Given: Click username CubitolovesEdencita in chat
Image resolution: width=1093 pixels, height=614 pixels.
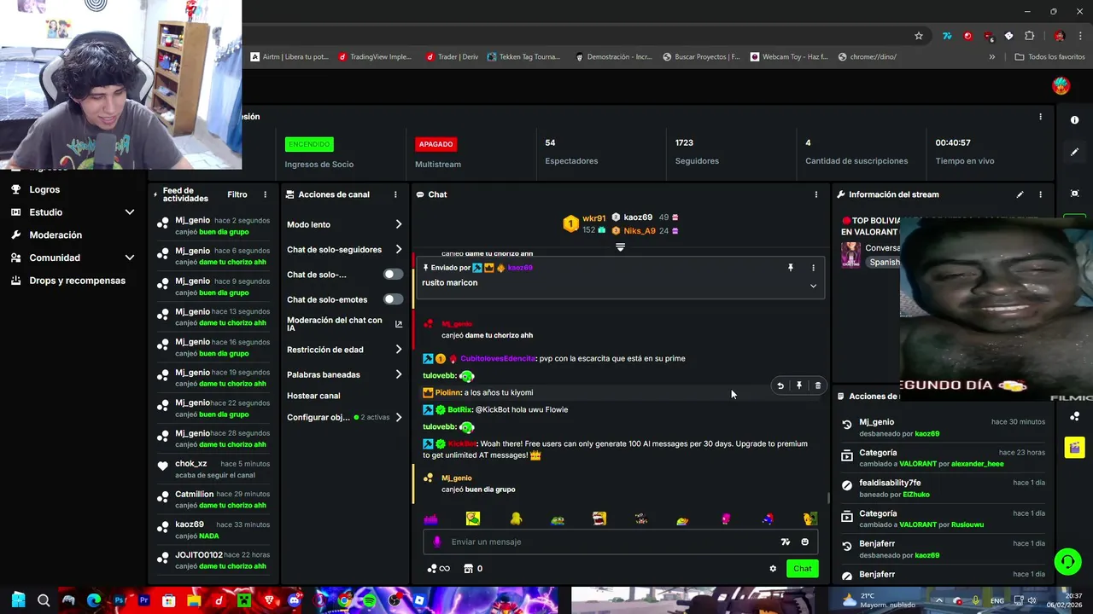Looking at the screenshot, I should pyautogui.click(x=498, y=358).
